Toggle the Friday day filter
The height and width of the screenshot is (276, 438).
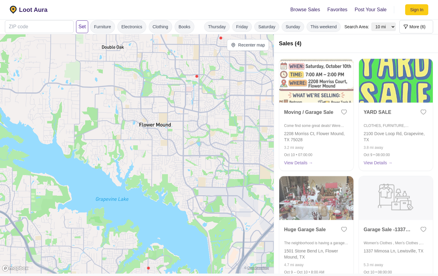coord(242,27)
